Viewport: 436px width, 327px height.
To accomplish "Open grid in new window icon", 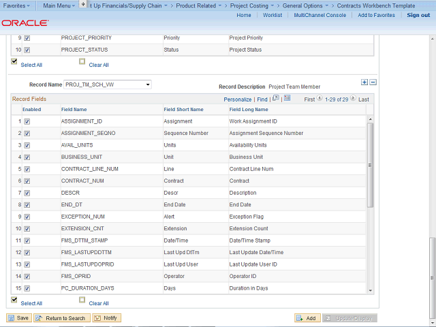I will [x=276, y=99].
